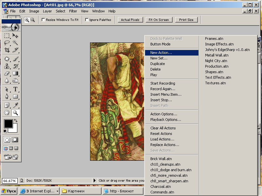The height and width of the screenshot is (196, 262).
Task: Select the Eraser tool
Action: [x=7, y=73]
